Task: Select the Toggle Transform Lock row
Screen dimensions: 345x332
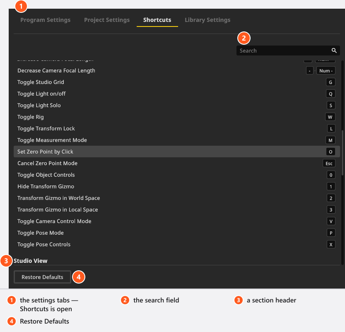Action: (177, 129)
